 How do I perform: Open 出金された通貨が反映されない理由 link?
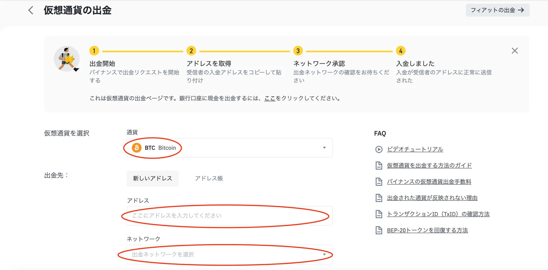pos(432,198)
